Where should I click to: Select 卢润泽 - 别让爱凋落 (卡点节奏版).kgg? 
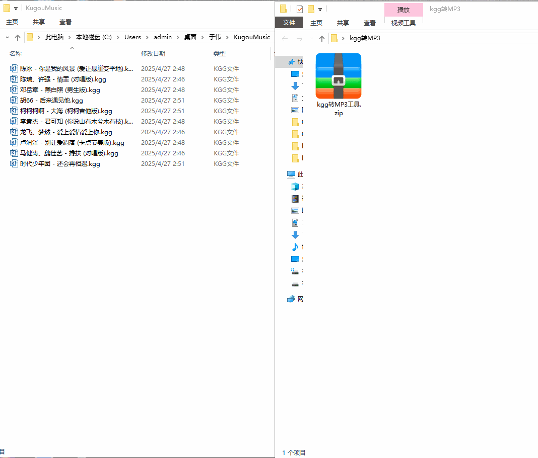[x=72, y=142]
